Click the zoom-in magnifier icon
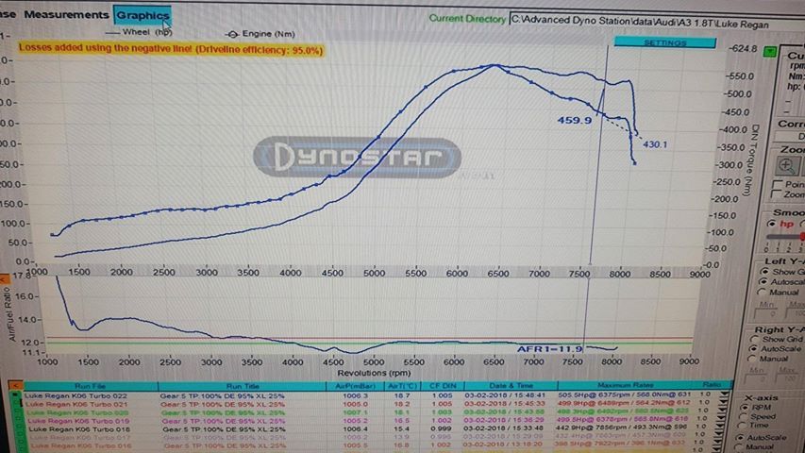805x453 pixels. tap(787, 166)
